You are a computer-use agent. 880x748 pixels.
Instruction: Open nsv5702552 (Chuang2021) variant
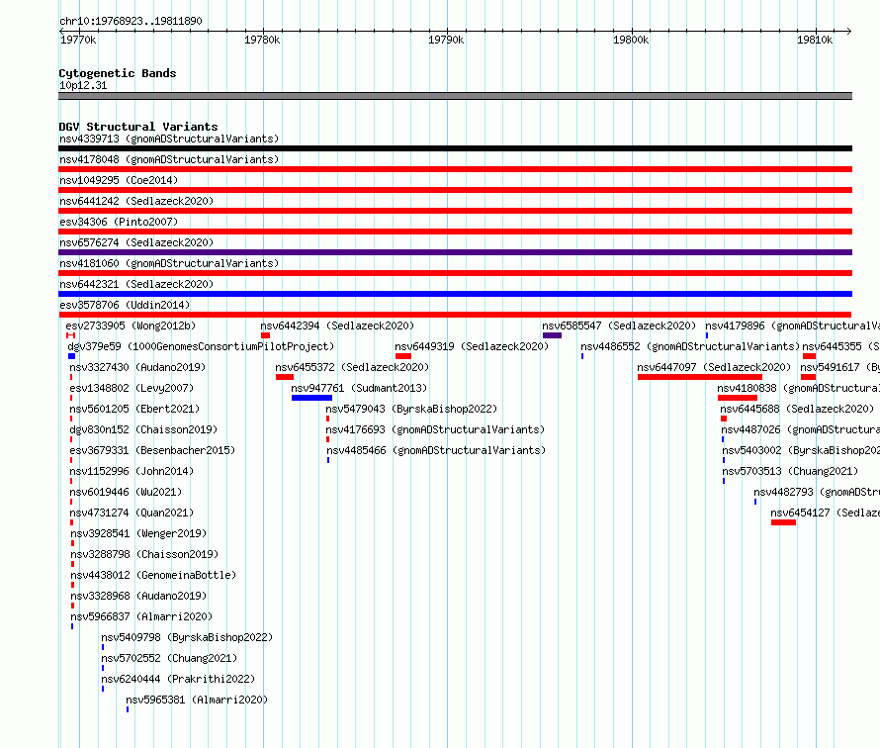[x=169, y=658]
